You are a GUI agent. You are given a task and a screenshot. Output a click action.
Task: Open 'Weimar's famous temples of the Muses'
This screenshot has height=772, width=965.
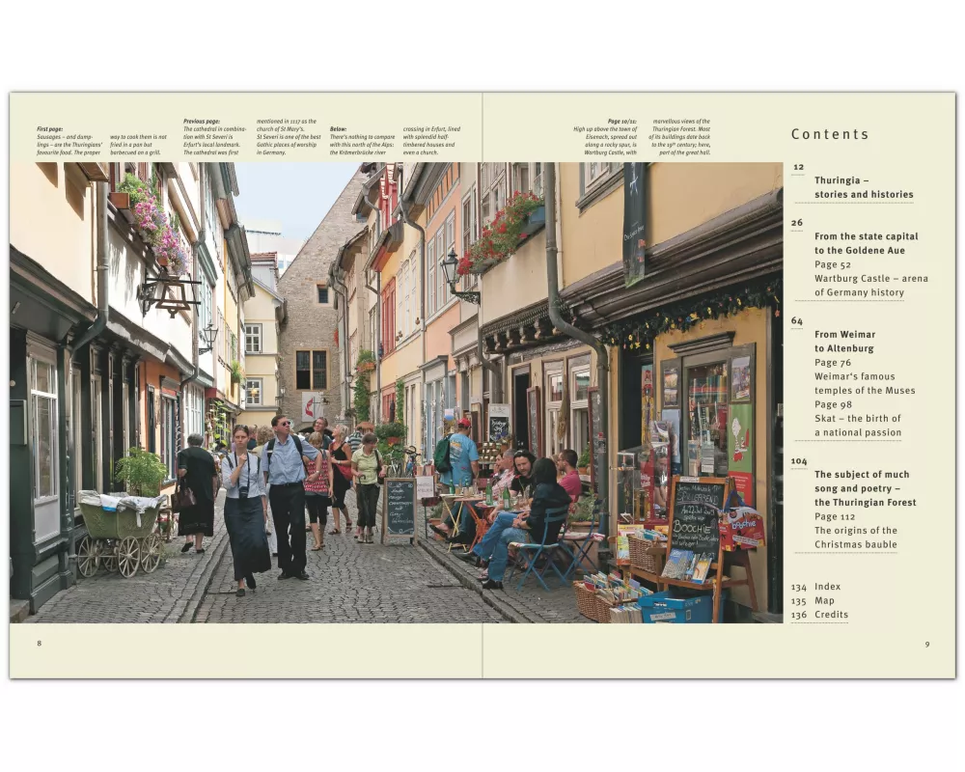pos(865,383)
